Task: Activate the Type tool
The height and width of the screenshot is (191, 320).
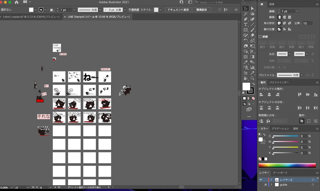Action: (246, 24)
